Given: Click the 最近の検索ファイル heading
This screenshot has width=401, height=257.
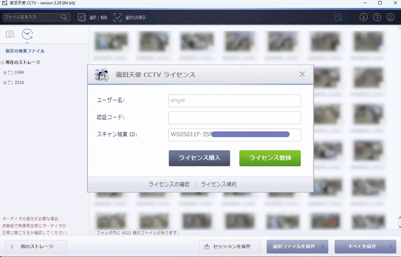Looking at the screenshot, I should [x=25, y=51].
